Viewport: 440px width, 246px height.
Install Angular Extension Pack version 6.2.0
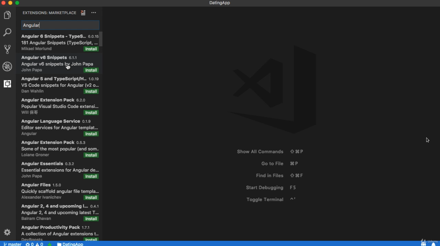(x=91, y=113)
